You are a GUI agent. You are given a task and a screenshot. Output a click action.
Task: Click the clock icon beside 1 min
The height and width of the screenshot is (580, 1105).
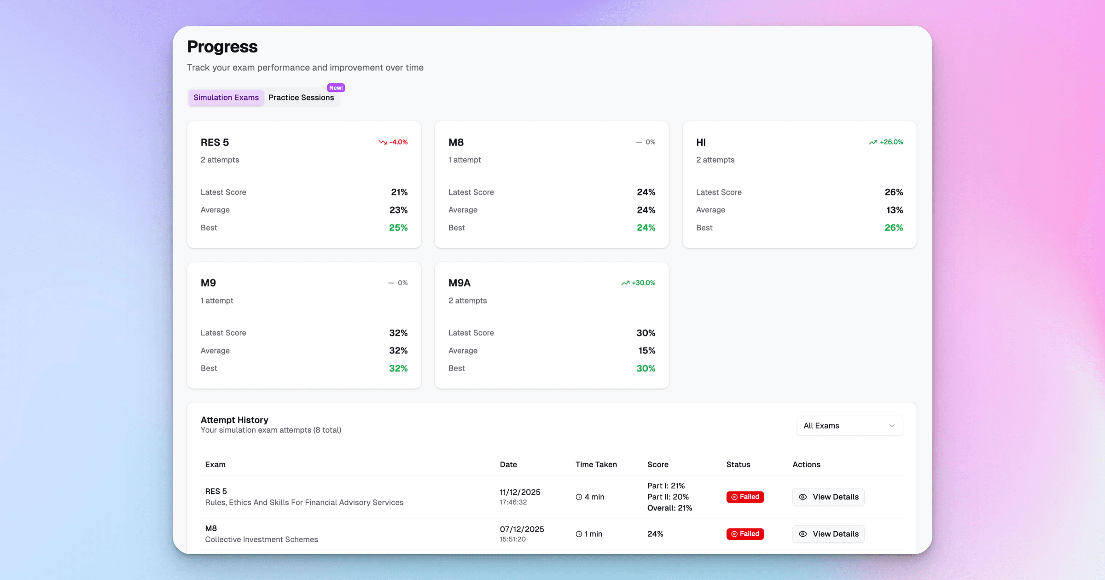tap(579, 534)
